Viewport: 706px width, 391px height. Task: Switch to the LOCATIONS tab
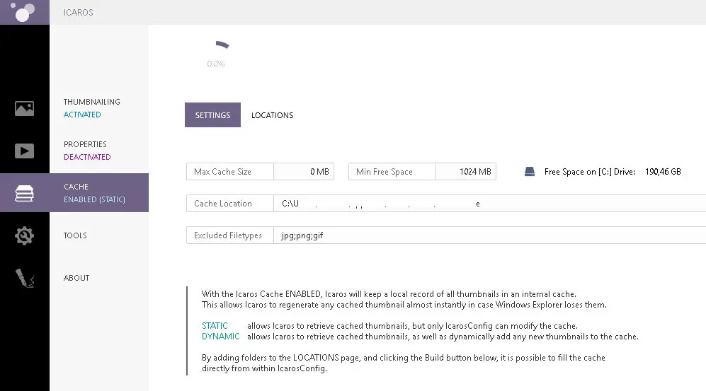click(272, 115)
